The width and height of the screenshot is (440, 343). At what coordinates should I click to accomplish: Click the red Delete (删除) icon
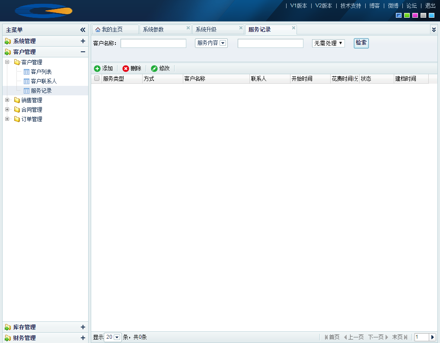(x=126, y=69)
